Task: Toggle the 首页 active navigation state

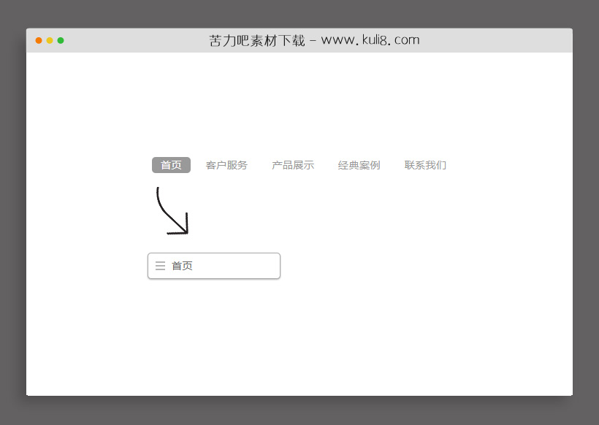Action: click(x=170, y=165)
